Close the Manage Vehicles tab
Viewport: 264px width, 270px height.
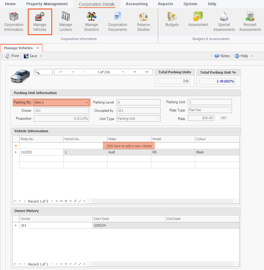point(38,48)
